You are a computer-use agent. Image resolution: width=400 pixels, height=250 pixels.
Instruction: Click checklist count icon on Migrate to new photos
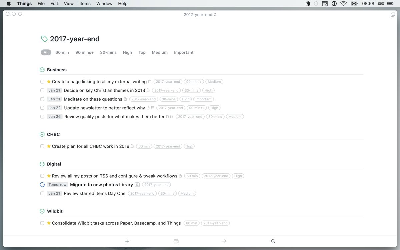[137, 185]
